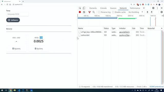Open Chrome from the taskbar
Viewport: 164px width, 92px height.
click(x=11, y=90)
